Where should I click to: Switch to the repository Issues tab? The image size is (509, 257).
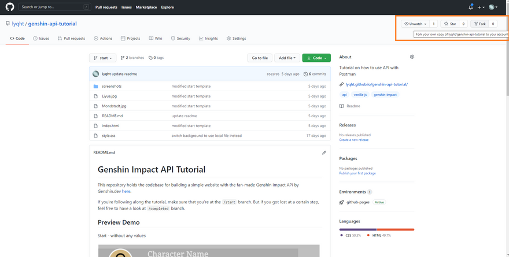tap(41, 38)
